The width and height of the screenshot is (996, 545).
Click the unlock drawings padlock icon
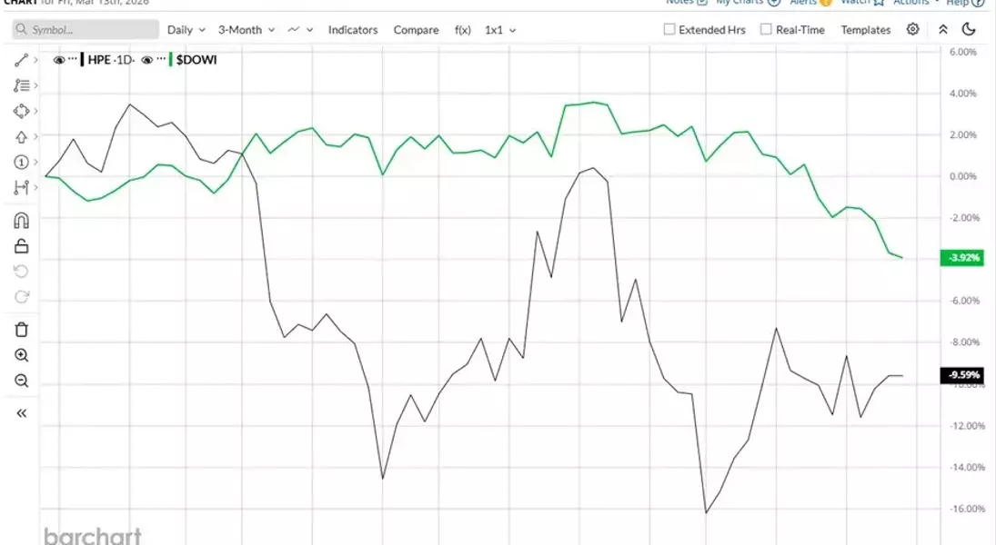pos(22,246)
